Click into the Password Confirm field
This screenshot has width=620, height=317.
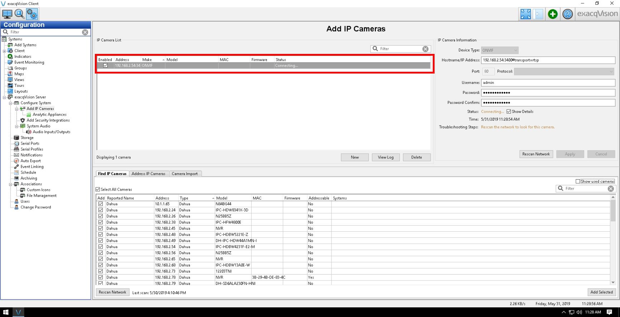[548, 103]
